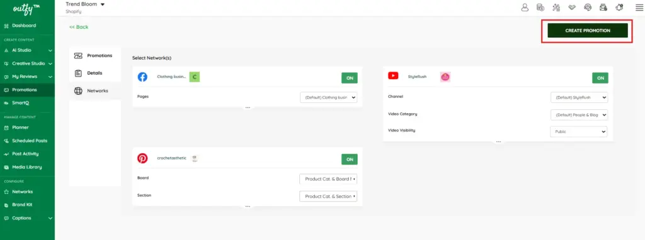This screenshot has height=240, width=645.
Task: Click the Board label
Action: tap(143, 178)
